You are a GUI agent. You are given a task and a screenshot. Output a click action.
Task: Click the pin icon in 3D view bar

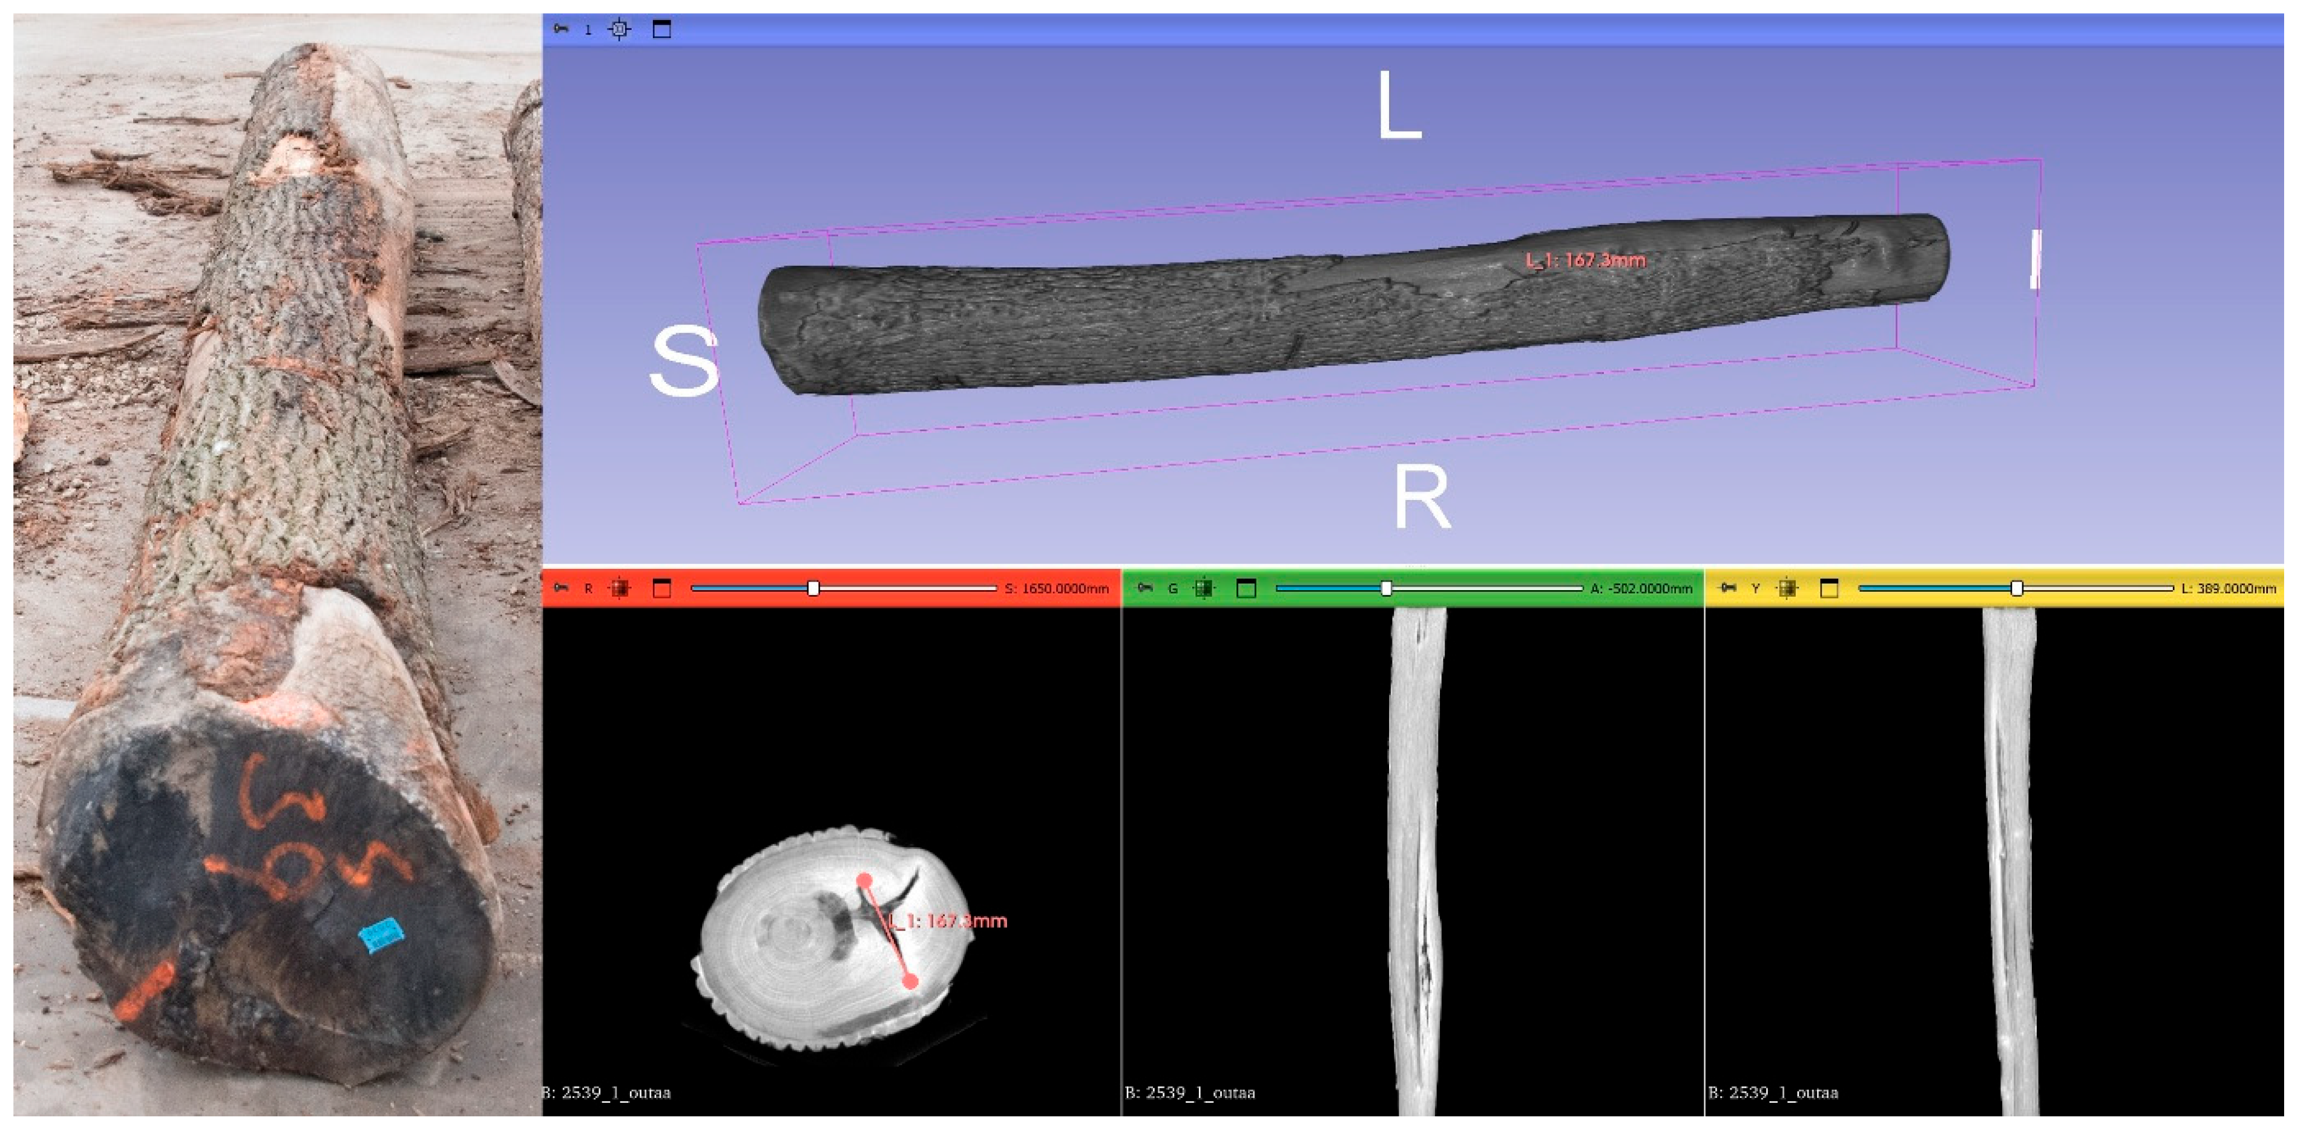[561, 30]
